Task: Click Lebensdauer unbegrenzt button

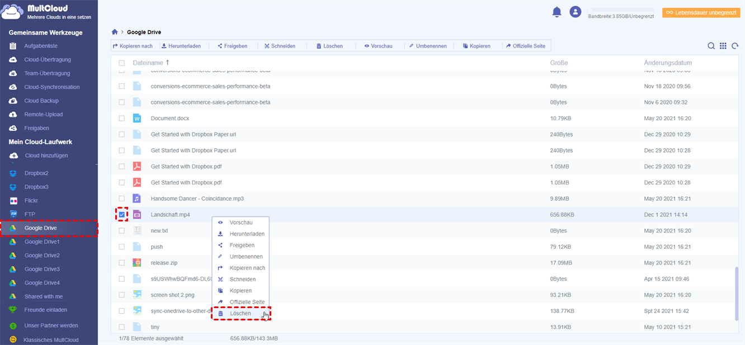Action: pos(701,12)
